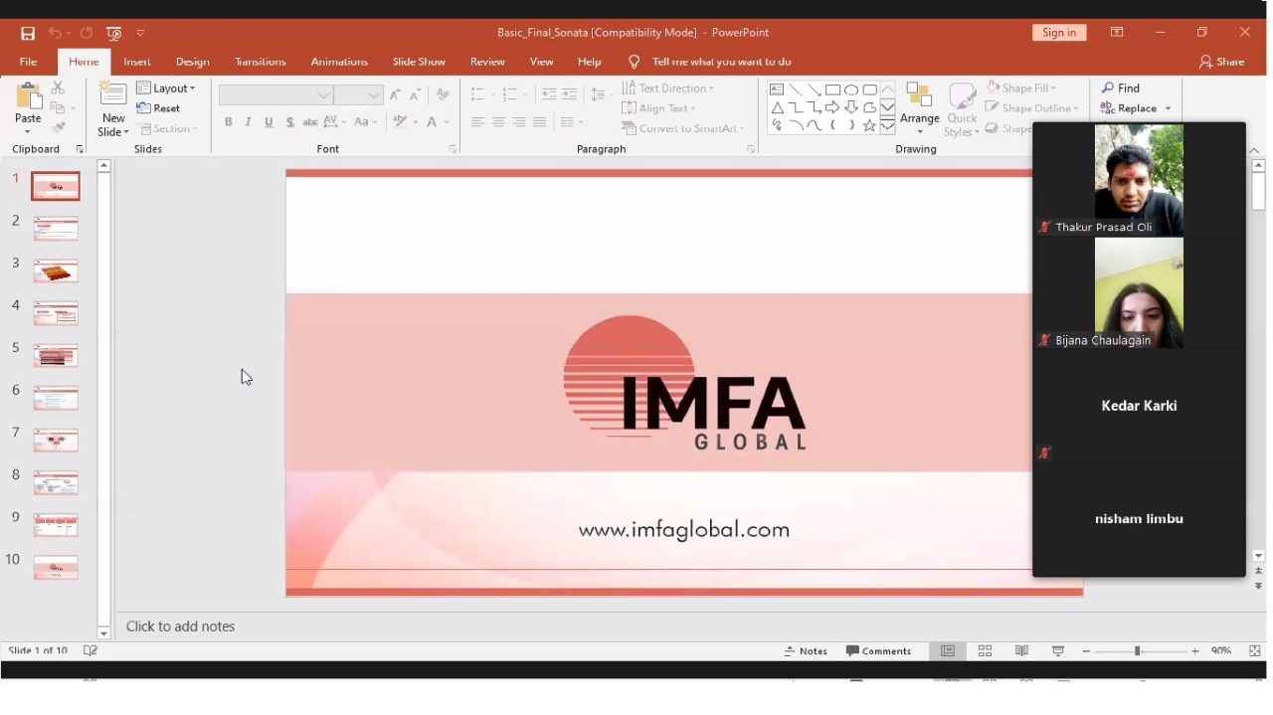Toggle Align Right paragraph

click(x=519, y=122)
